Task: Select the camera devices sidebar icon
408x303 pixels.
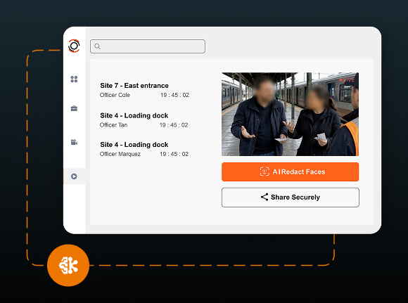Action: pos(74,142)
